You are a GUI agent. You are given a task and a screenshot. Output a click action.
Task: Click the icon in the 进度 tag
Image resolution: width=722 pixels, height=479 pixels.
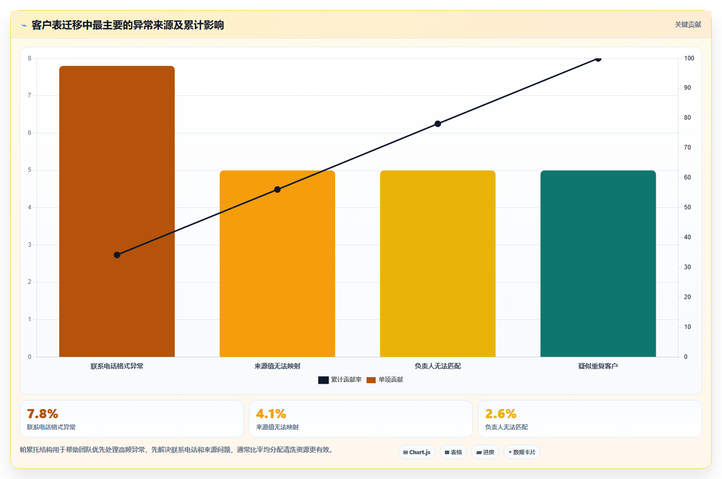tap(479, 453)
